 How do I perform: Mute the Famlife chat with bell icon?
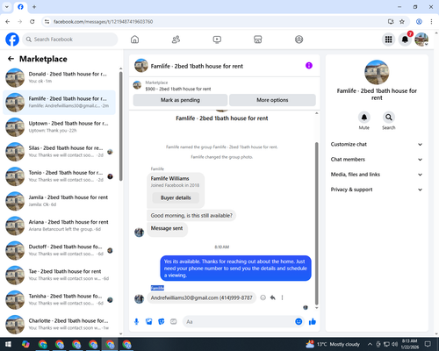pos(364,118)
